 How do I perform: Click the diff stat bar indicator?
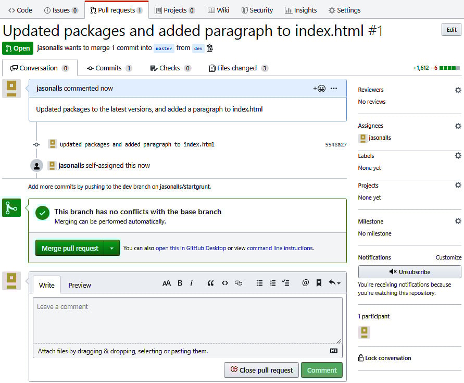449,68
